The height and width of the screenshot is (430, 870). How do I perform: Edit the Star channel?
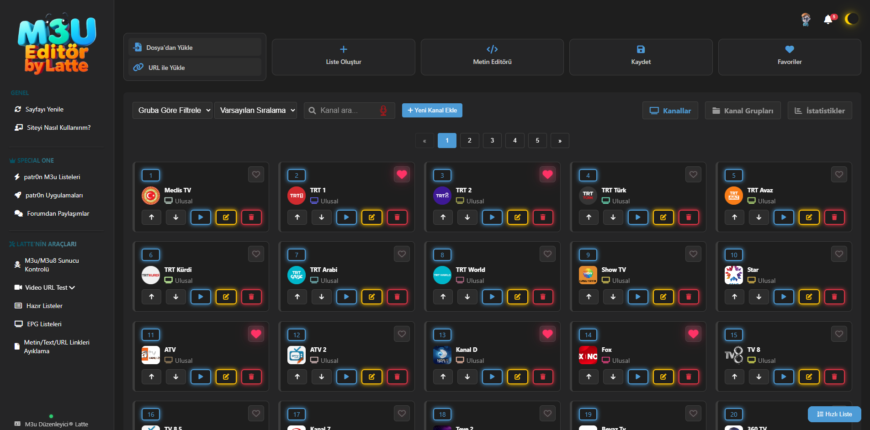(x=809, y=297)
